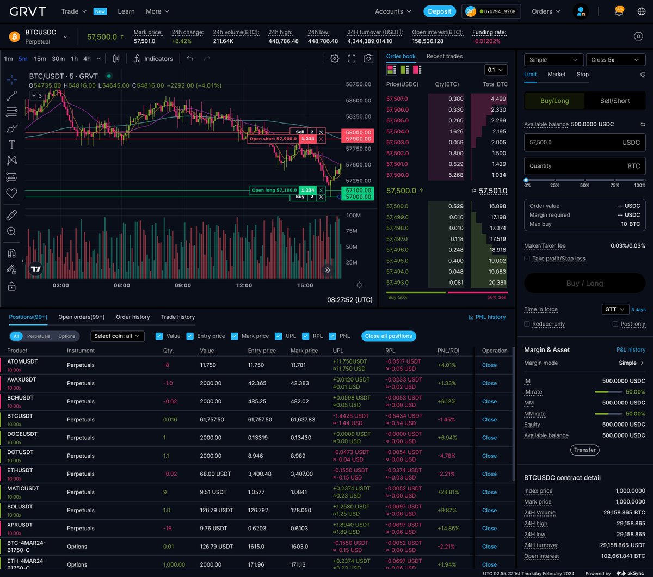The width and height of the screenshot is (653, 577).
Task: Open the chart patterns tool
Action: pos(11,161)
